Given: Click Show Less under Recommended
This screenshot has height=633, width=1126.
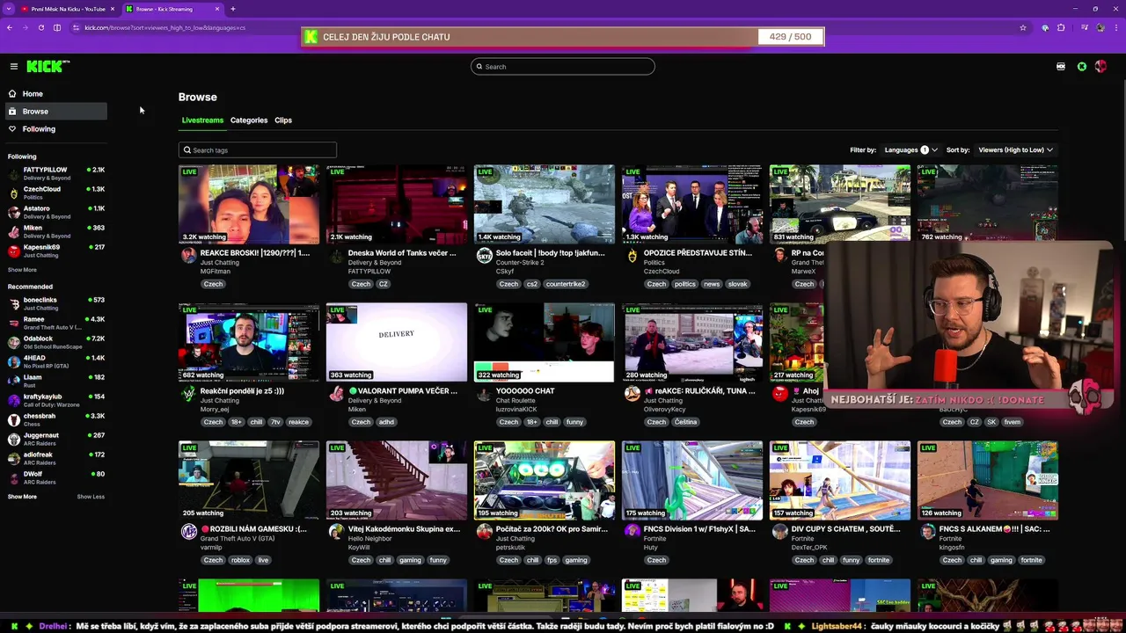Looking at the screenshot, I should [91, 497].
